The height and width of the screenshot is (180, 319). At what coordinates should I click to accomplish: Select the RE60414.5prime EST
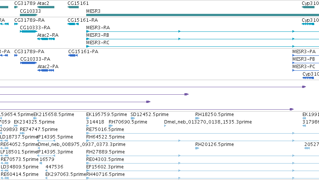click(4, 179)
